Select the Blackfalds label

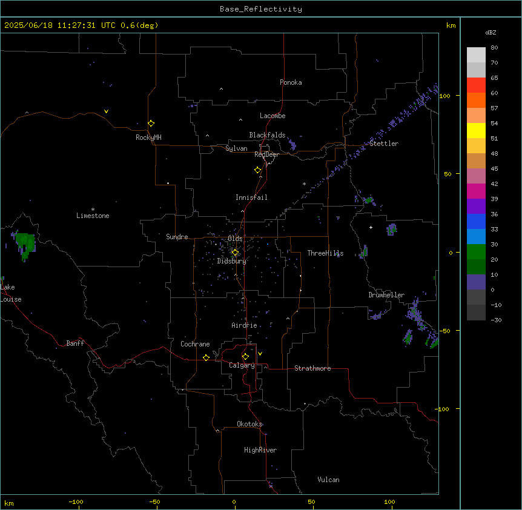pos(267,135)
